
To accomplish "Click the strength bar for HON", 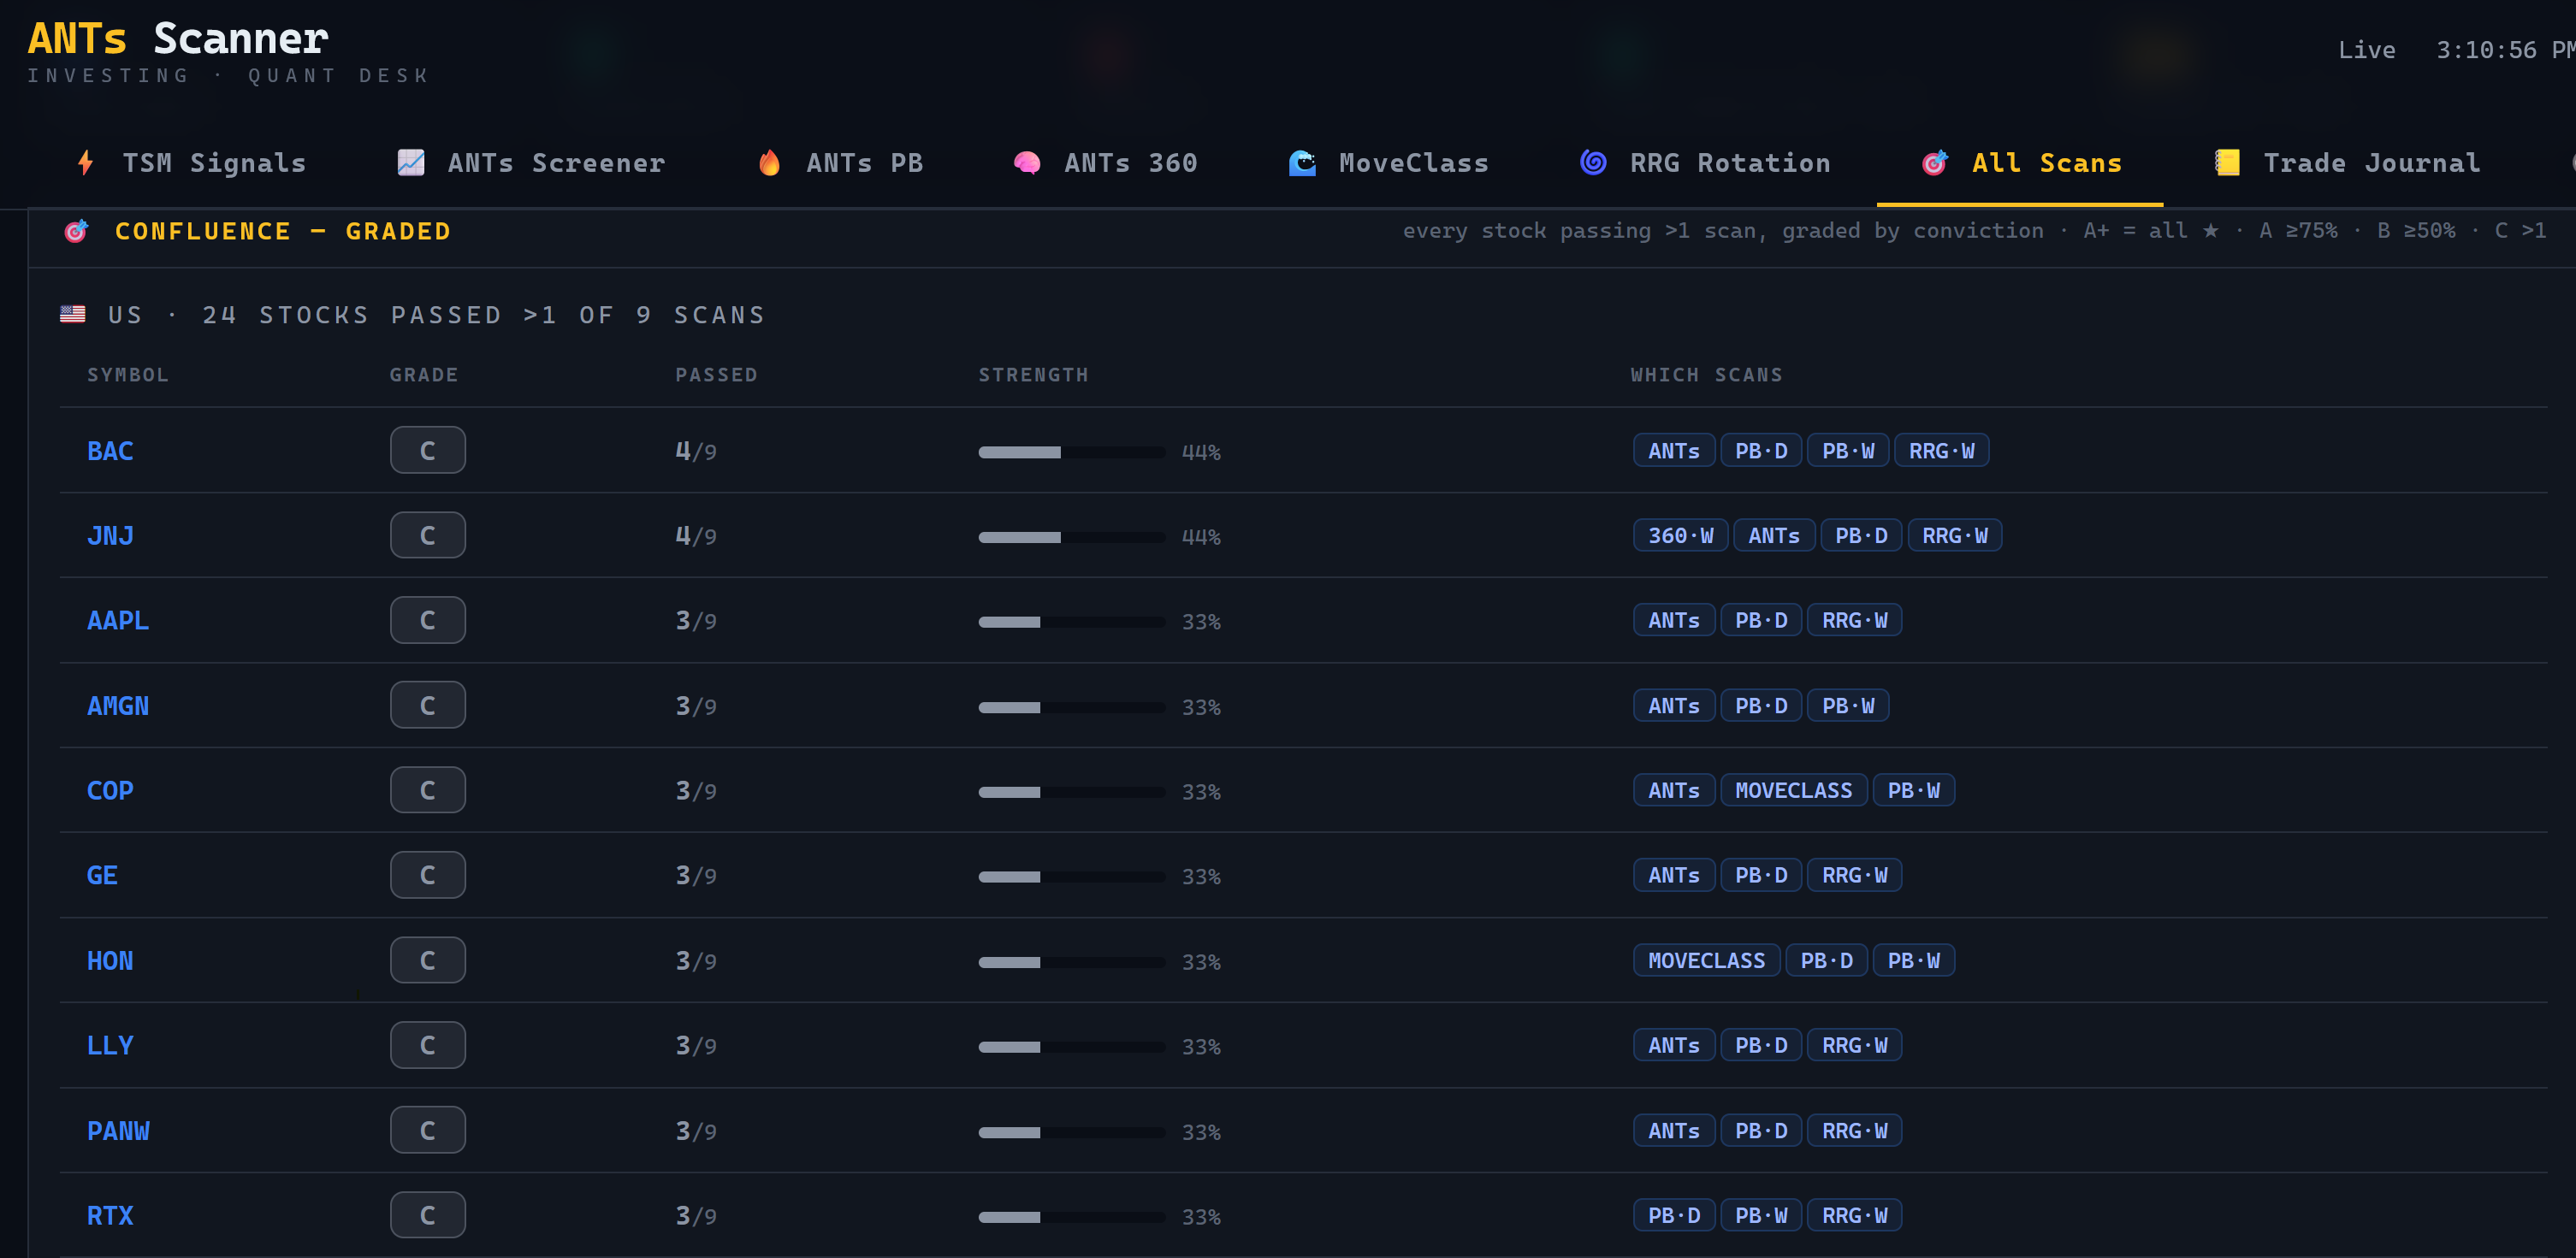I will [x=1072, y=962].
